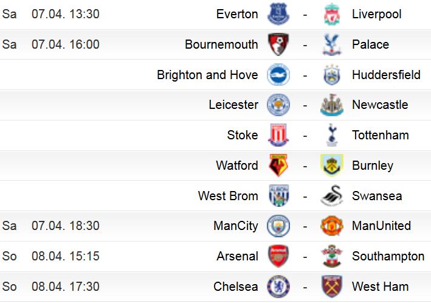
Task: Select the Swansea swan crest
Action: click(x=332, y=196)
